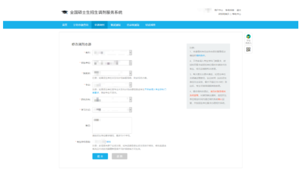The image size is (304, 169).
Task: Click the graduation cap logo icon
Action: click(65, 12)
